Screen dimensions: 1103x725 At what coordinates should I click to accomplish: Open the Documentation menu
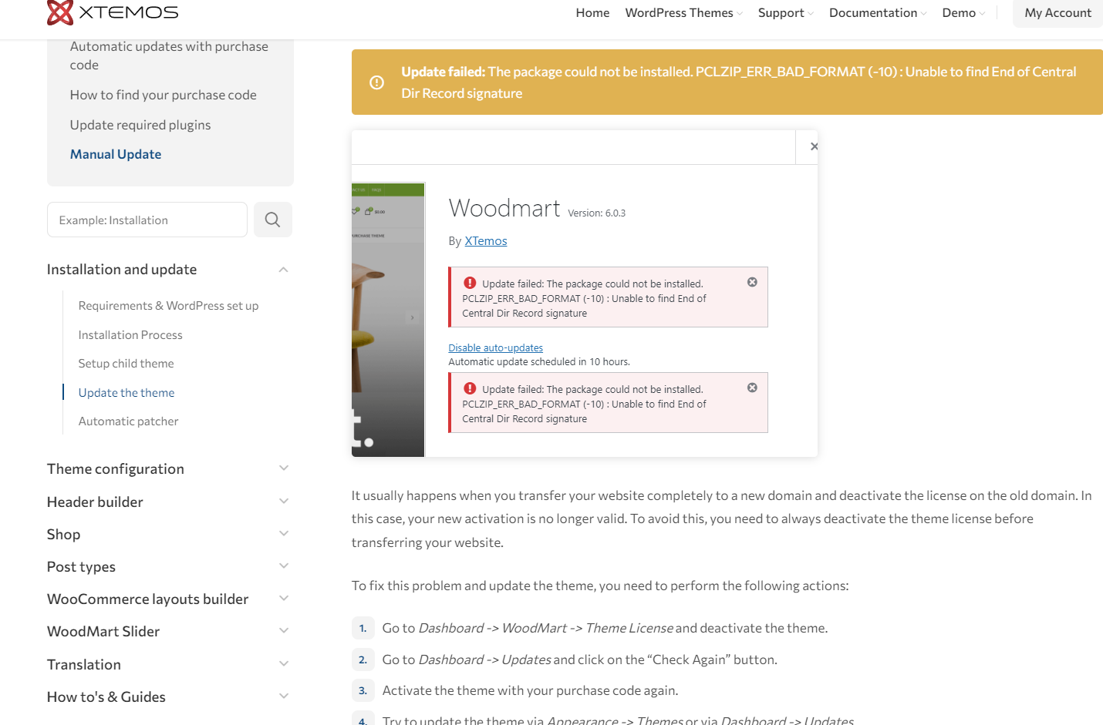click(x=878, y=12)
